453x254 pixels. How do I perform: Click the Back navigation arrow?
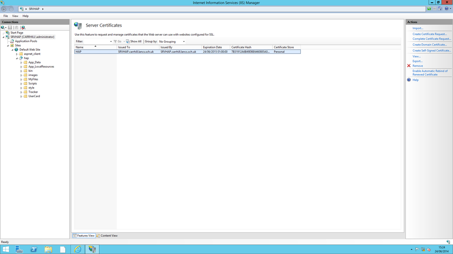point(5,9)
